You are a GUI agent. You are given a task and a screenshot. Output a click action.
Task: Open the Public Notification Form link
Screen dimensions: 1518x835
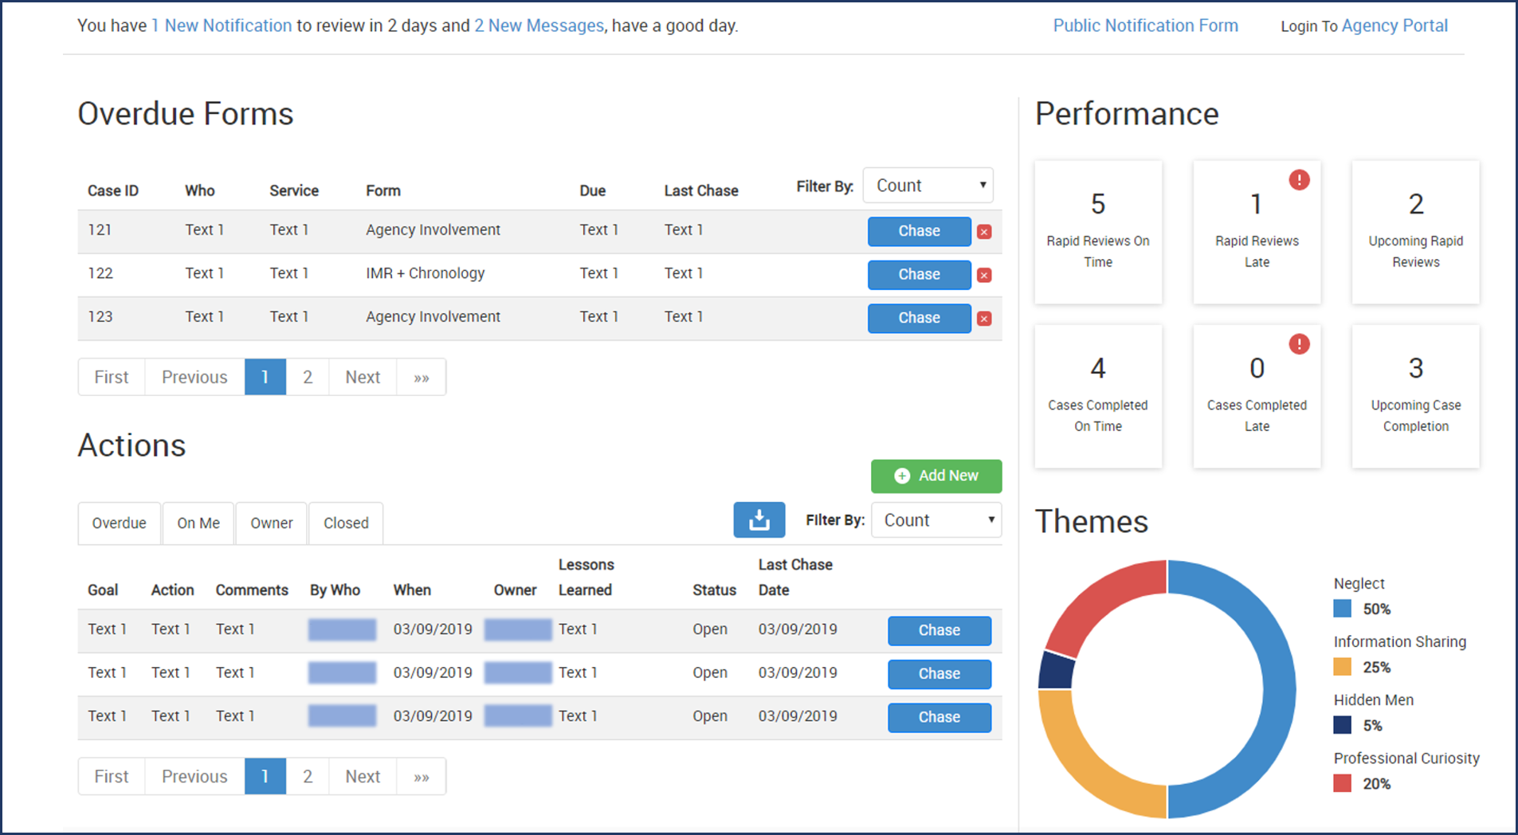click(1145, 25)
